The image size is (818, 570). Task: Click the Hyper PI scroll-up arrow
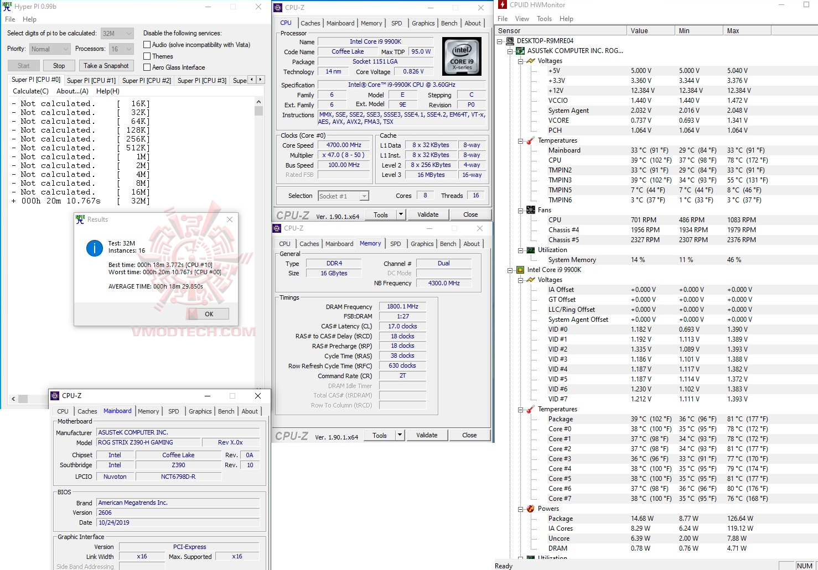coord(258,102)
